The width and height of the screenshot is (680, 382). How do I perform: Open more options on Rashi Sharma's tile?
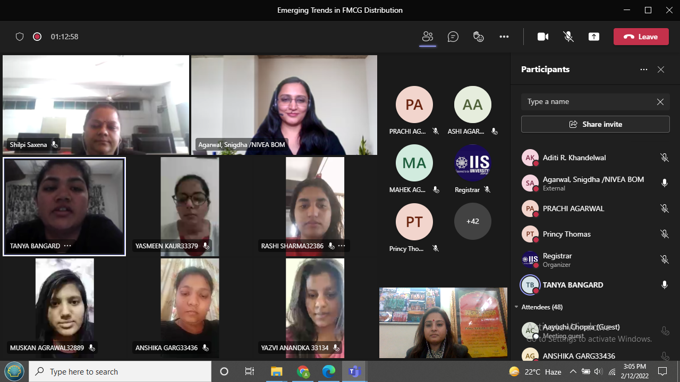pos(342,246)
